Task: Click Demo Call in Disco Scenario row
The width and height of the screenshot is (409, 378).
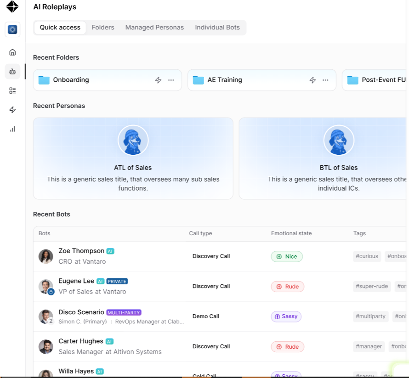Action: tap(205, 316)
